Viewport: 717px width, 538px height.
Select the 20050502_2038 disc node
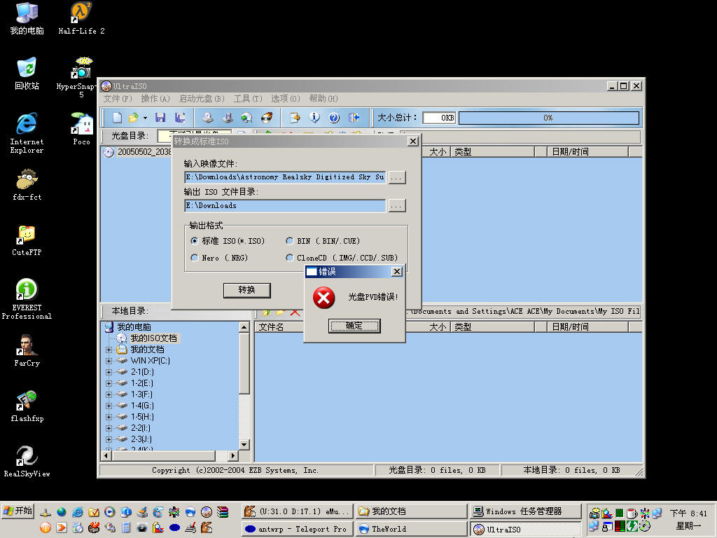coord(144,152)
